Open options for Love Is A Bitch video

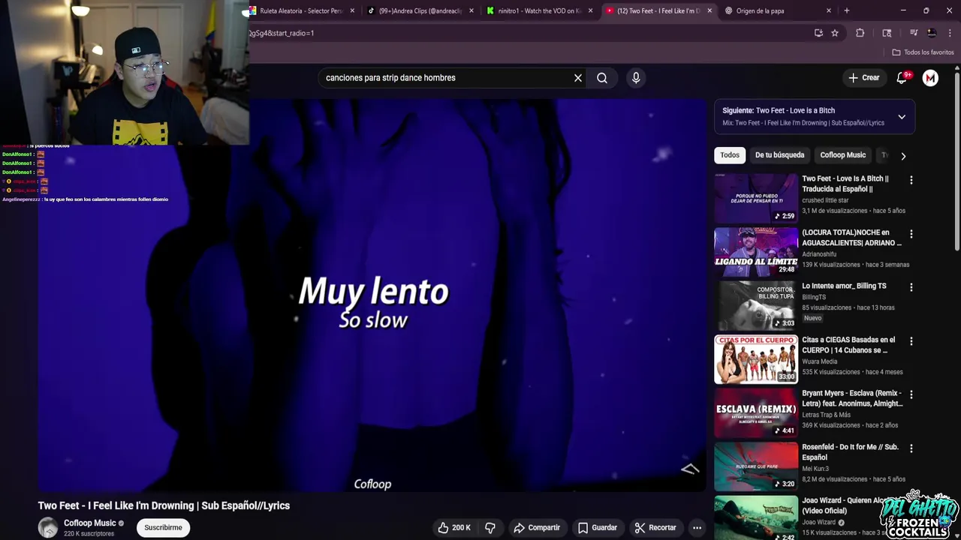coord(911,180)
